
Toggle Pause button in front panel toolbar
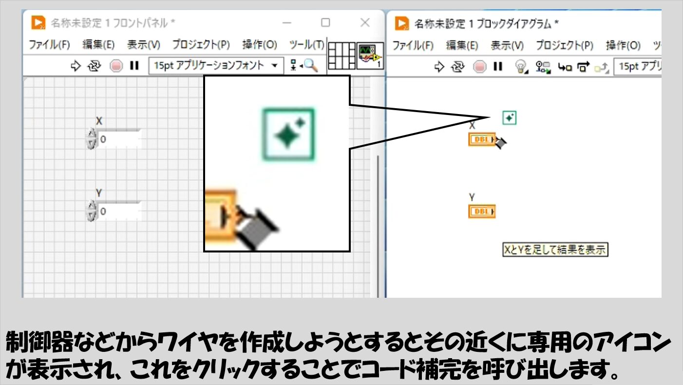coord(134,66)
